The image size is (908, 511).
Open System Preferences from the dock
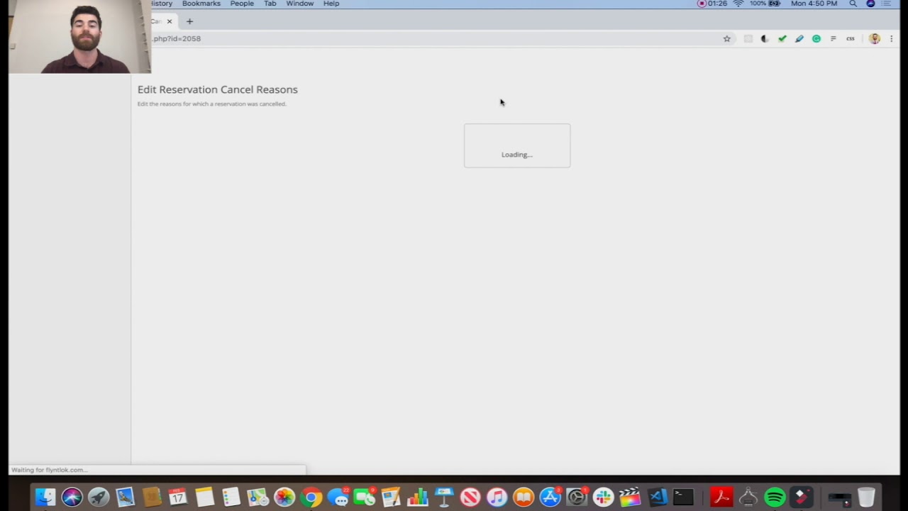[576, 497]
